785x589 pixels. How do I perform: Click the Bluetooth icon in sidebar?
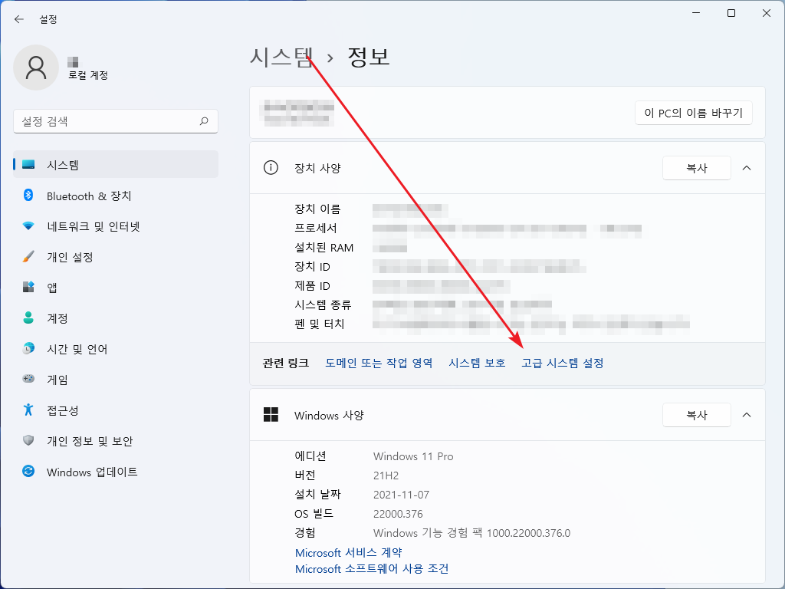(28, 196)
